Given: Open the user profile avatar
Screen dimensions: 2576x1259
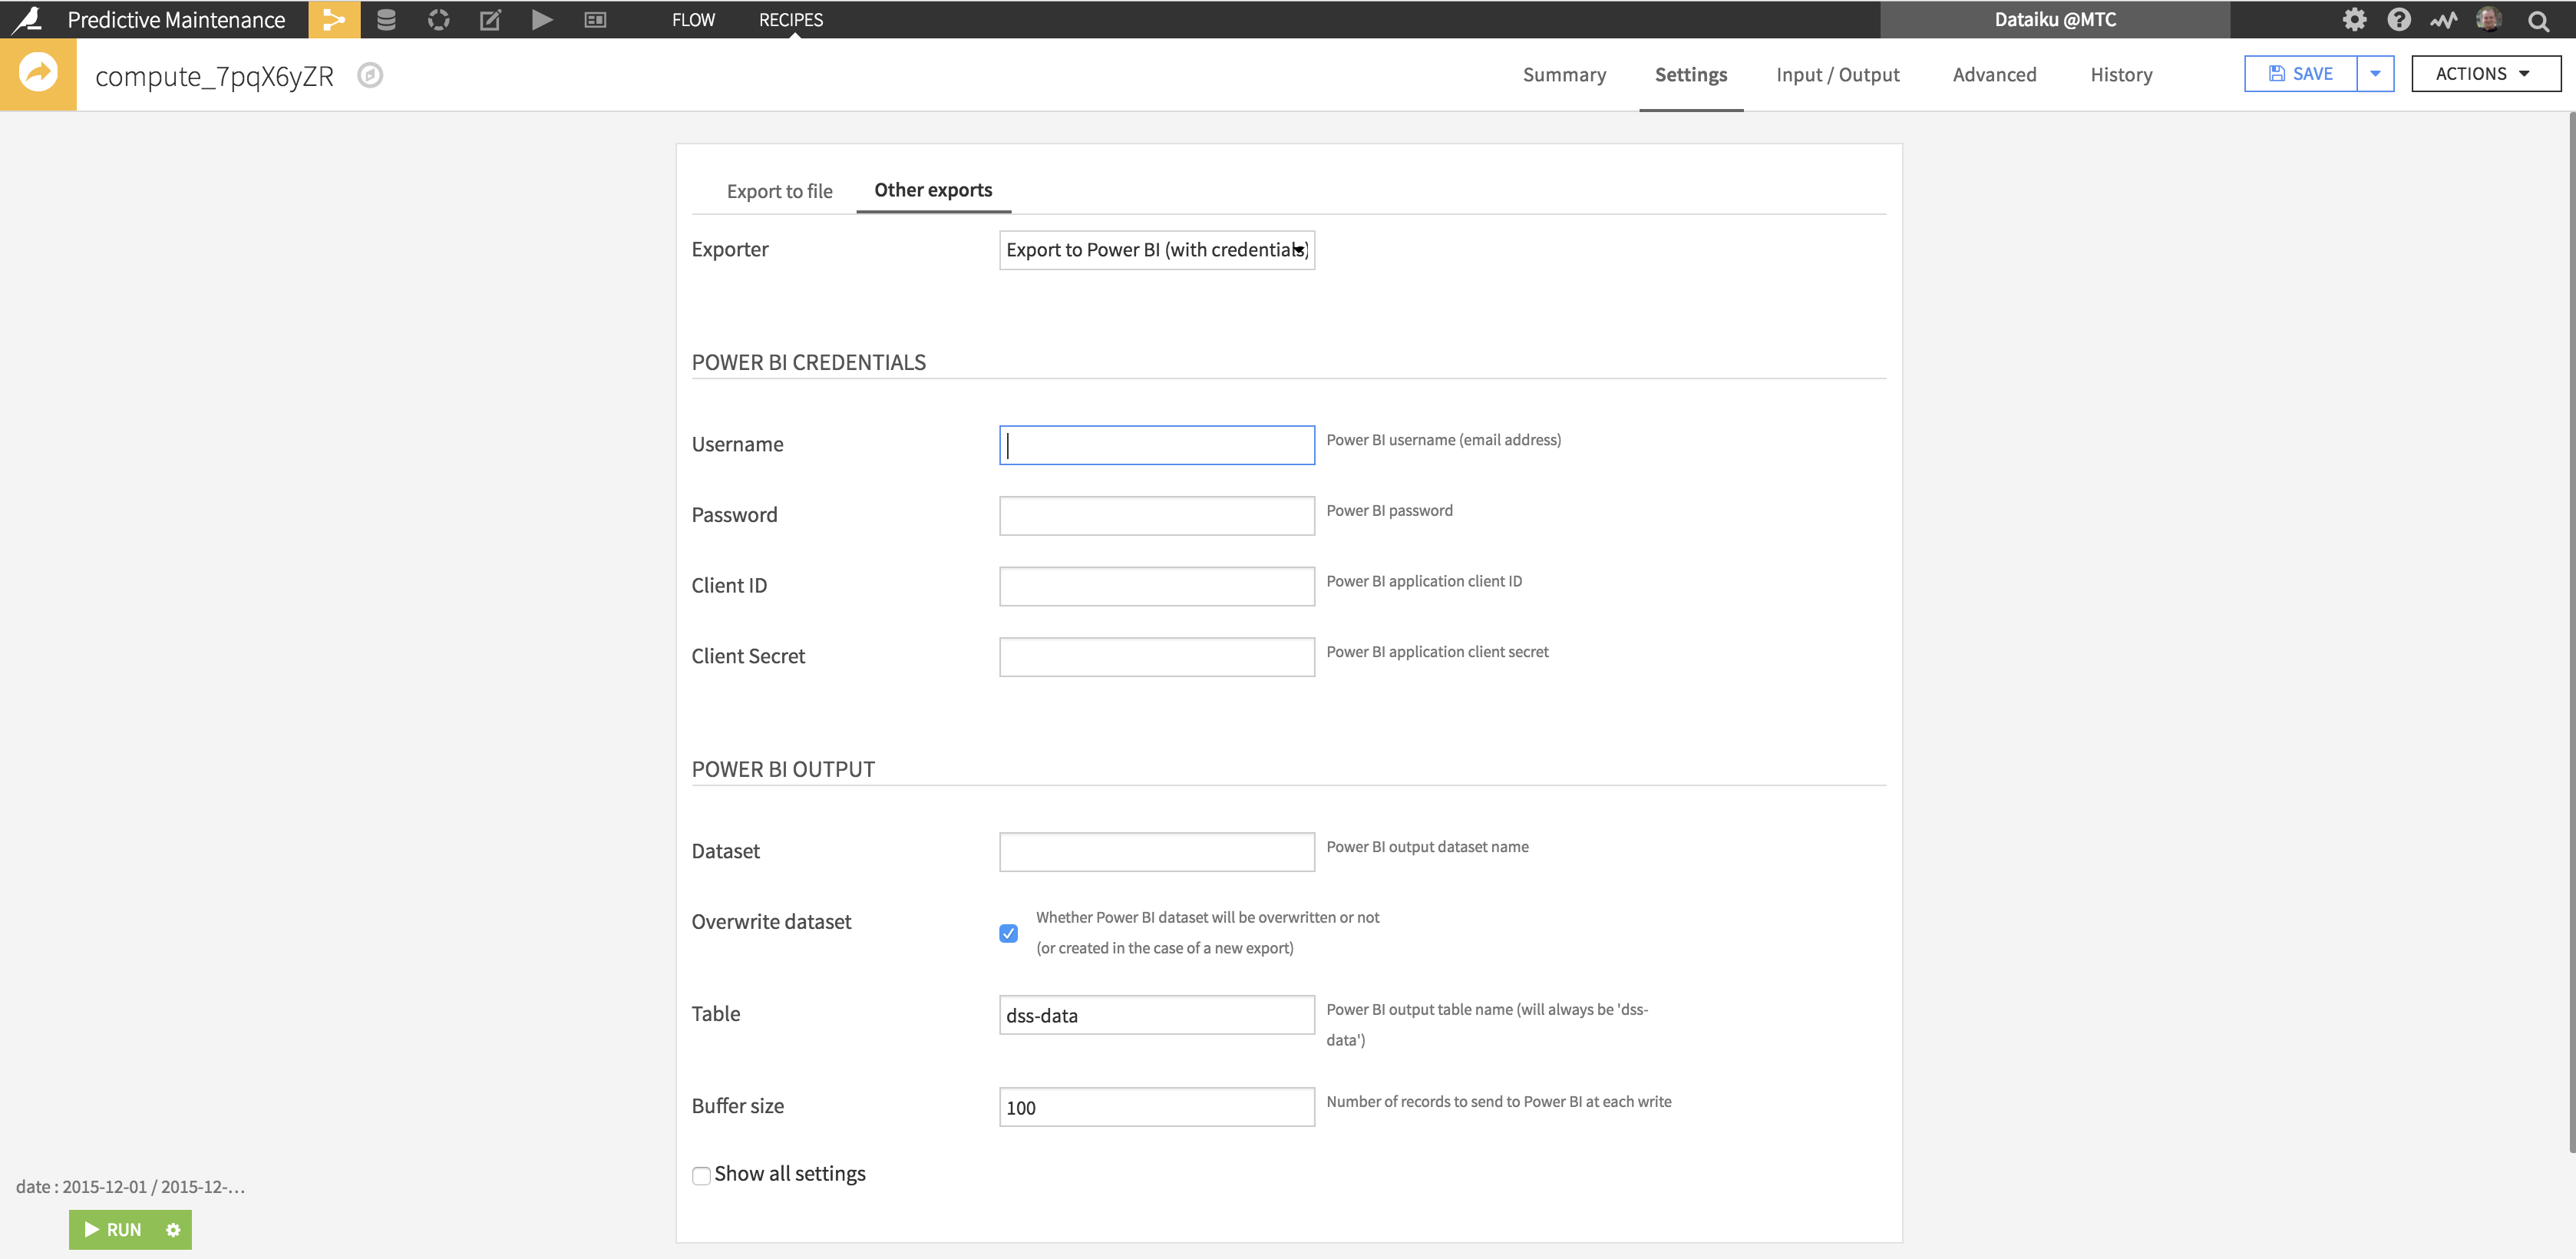Looking at the screenshot, I should 2488,19.
